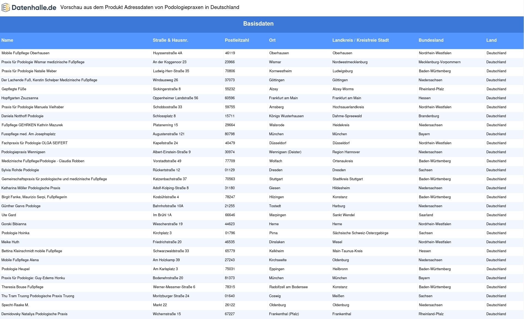Image resolution: width=524 pixels, height=319 pixels.
Task: Click the Land column header
Action: (492, 40)
